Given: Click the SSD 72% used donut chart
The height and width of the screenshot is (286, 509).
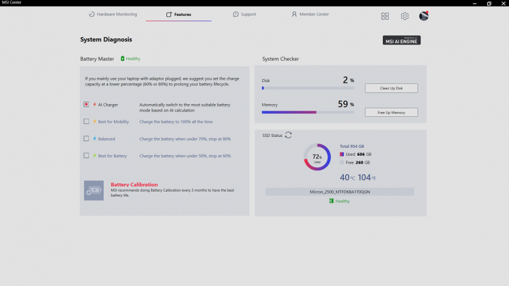Looking at the screenshot, I should click(x=317, y=158).
